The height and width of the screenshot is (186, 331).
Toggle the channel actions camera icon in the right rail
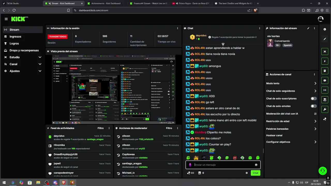(x=325, y=100)
